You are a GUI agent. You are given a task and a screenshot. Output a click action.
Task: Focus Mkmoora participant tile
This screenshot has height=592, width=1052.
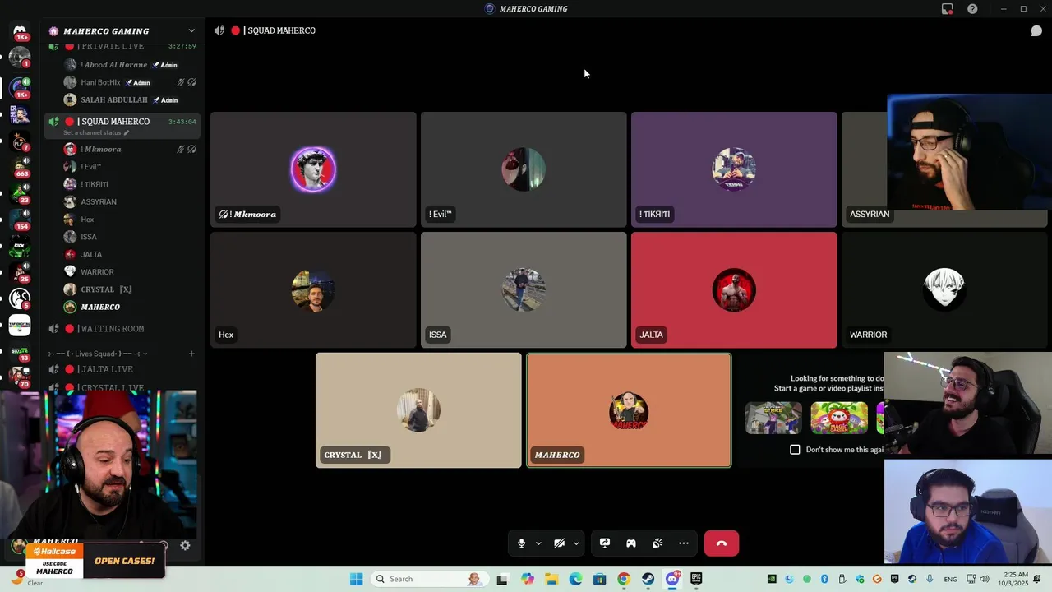(313, 169)
